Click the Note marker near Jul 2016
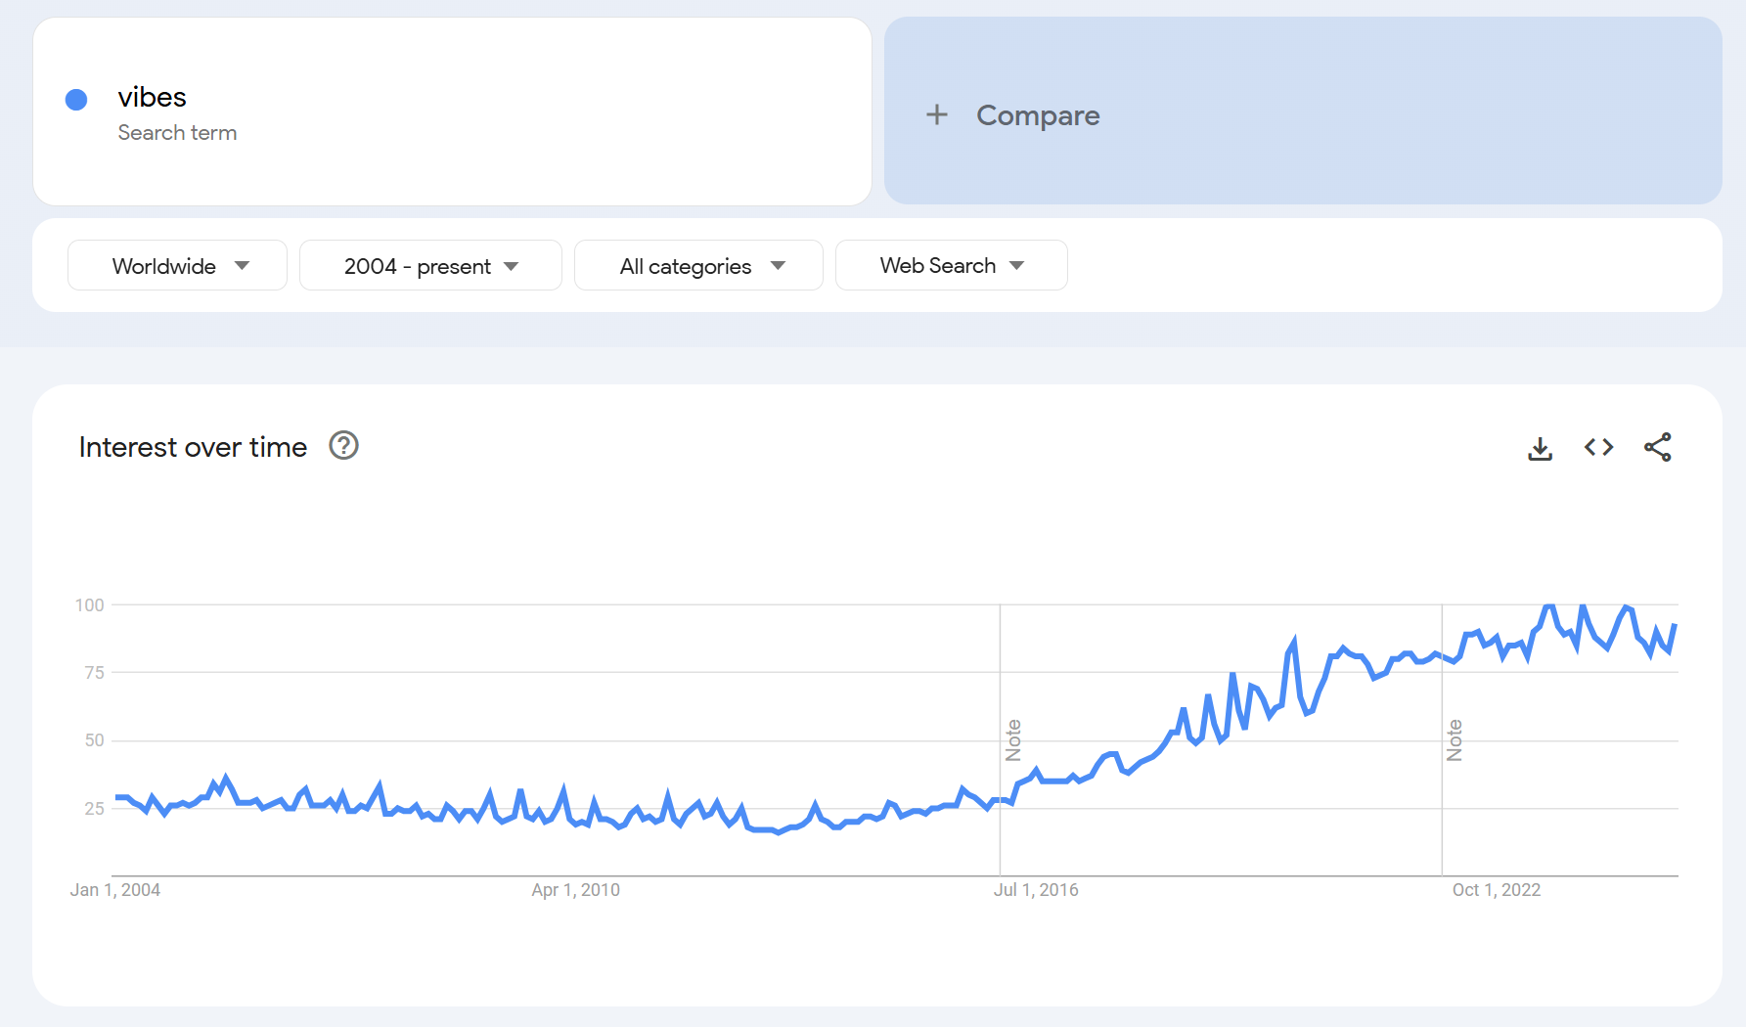This screenshot has height=1027, width=1746. pos(1013,739)
